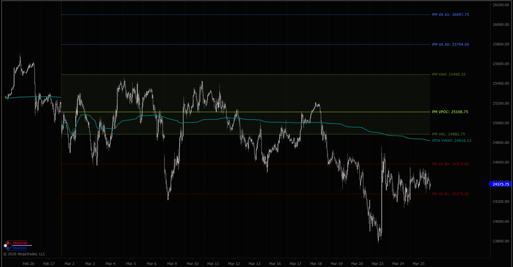
Task: Click the Mar 24 date label
Action: [398, 264]
